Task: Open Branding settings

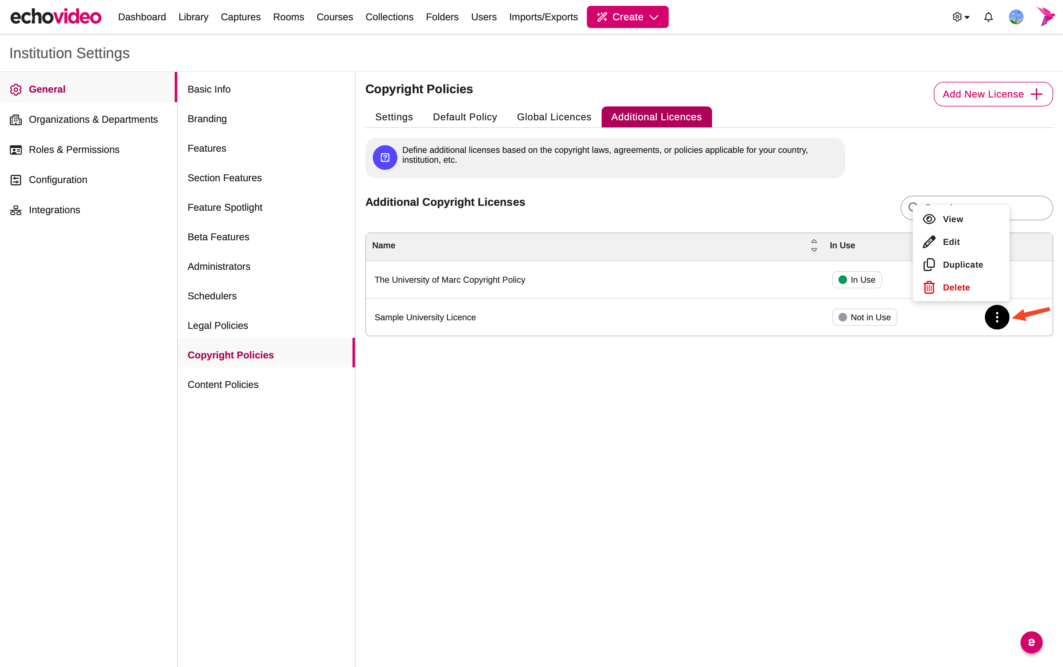Action: (266, 119)
